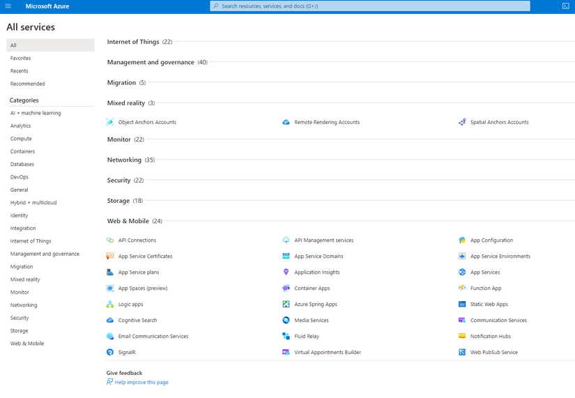Select the DevOps category

19,177
